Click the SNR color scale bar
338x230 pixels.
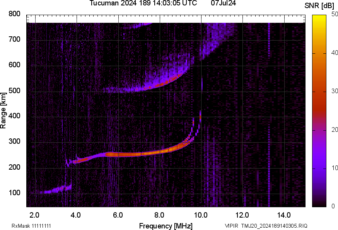(319, 111)
